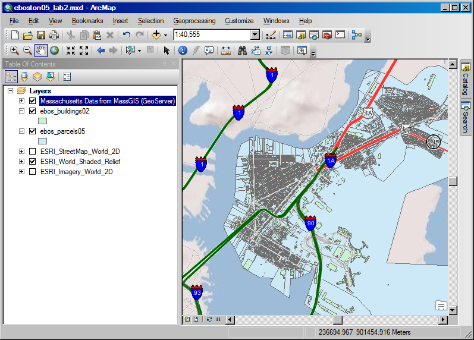Open the Search side panel
This screenshot has height=340, width=474.
pyautogui.click(x=466, y=118)
